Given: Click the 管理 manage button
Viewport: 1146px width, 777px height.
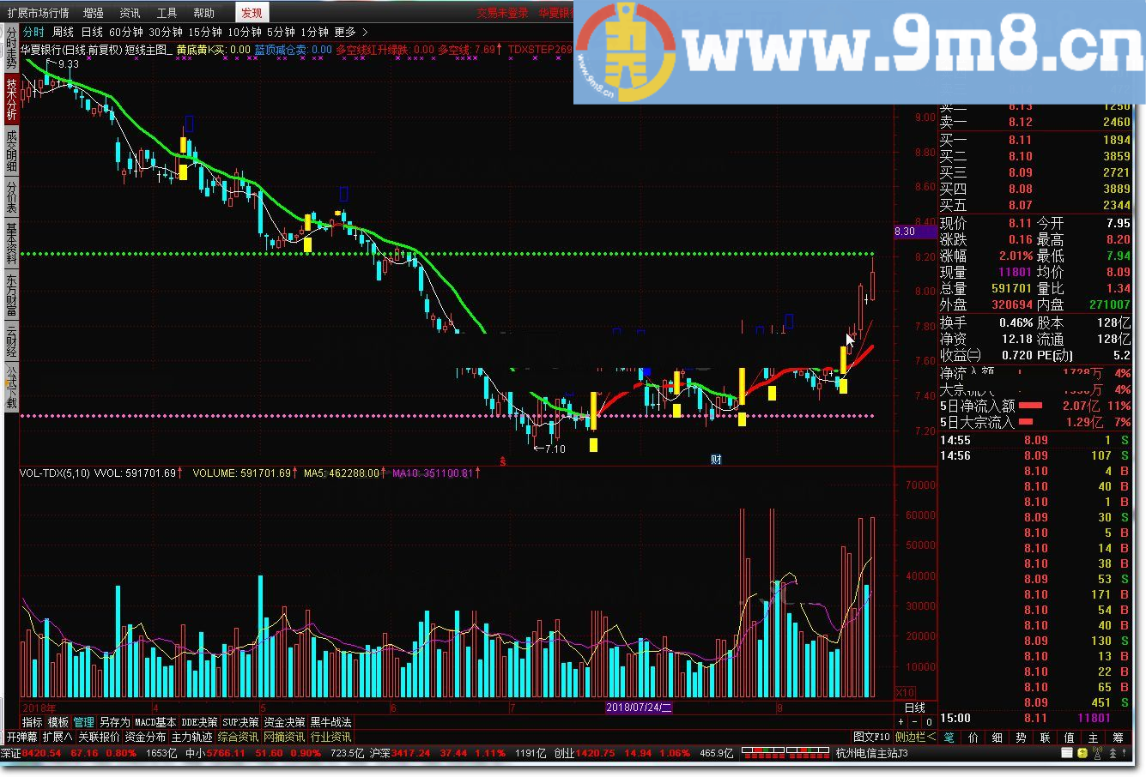Looking at the screenshot, I should pyautogui.click(x=83, y=722).
